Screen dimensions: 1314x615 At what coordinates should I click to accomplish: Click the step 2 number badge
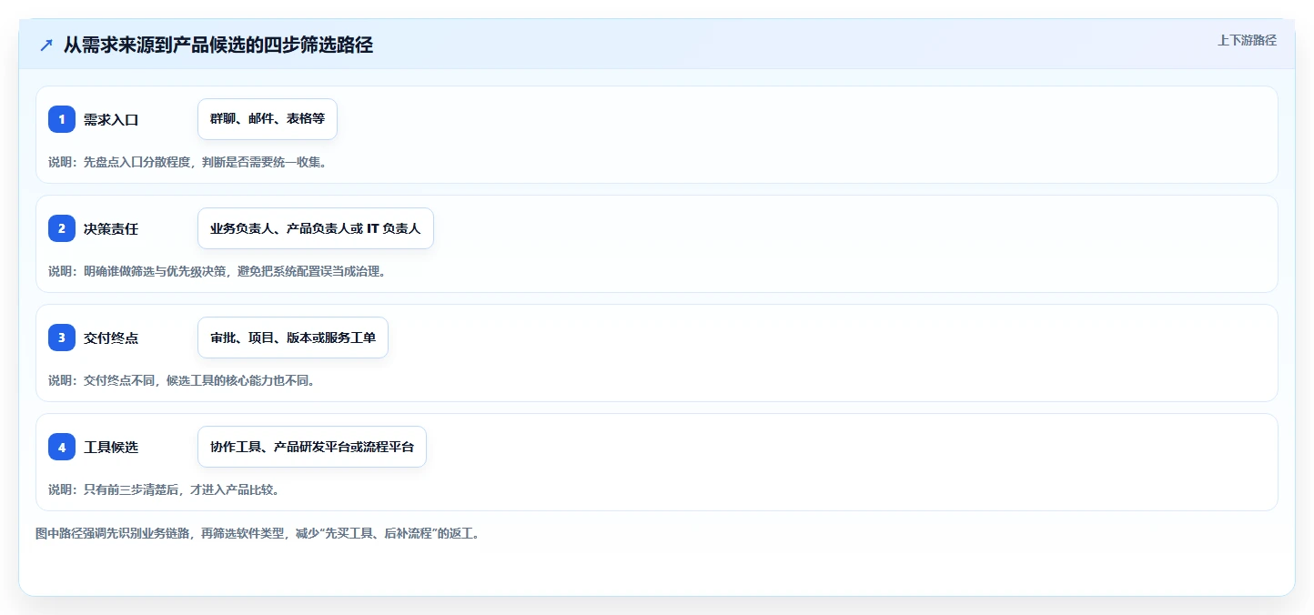click(x=62, y=228)
